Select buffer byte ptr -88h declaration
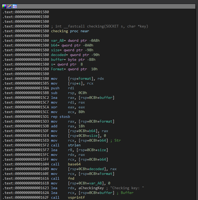The image size is (198, 200). [73, 59]
